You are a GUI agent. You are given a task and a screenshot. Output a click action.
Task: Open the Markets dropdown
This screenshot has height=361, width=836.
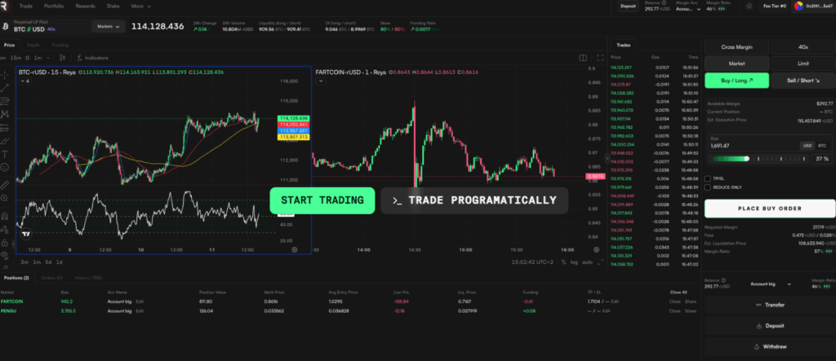click(107, 26)
